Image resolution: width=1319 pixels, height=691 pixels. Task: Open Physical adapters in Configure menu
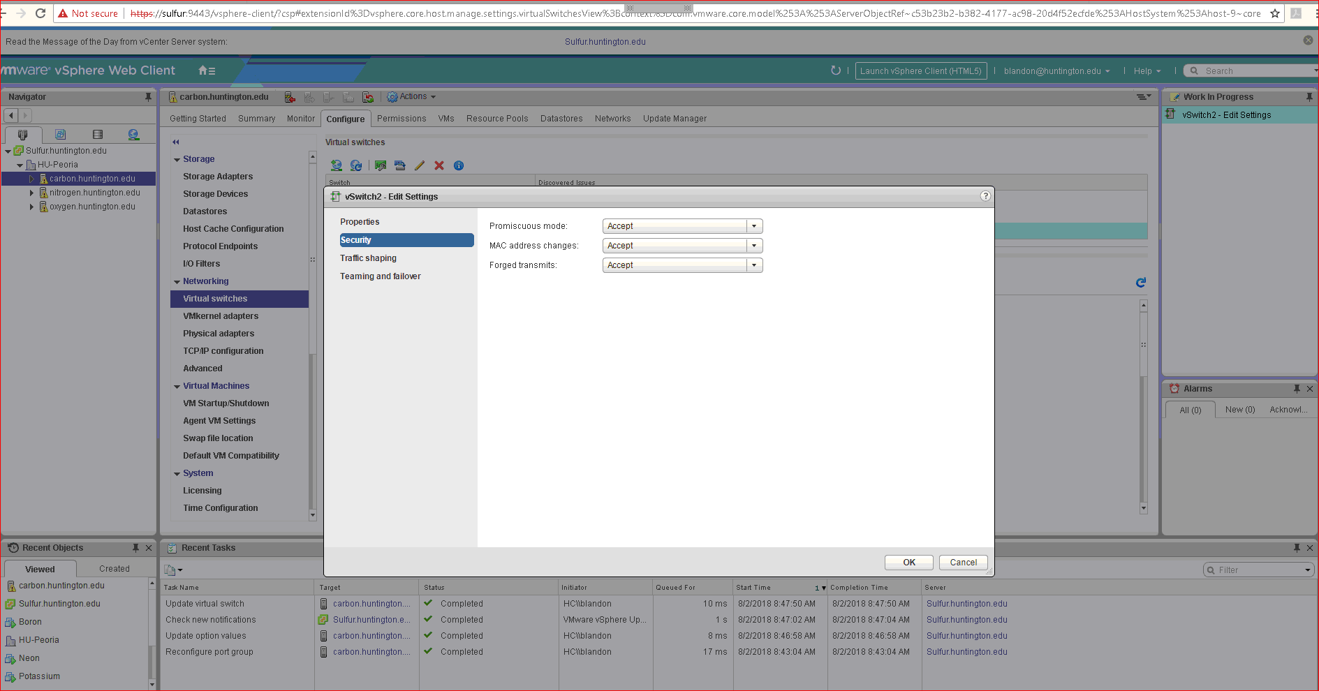tap(219, 334)
